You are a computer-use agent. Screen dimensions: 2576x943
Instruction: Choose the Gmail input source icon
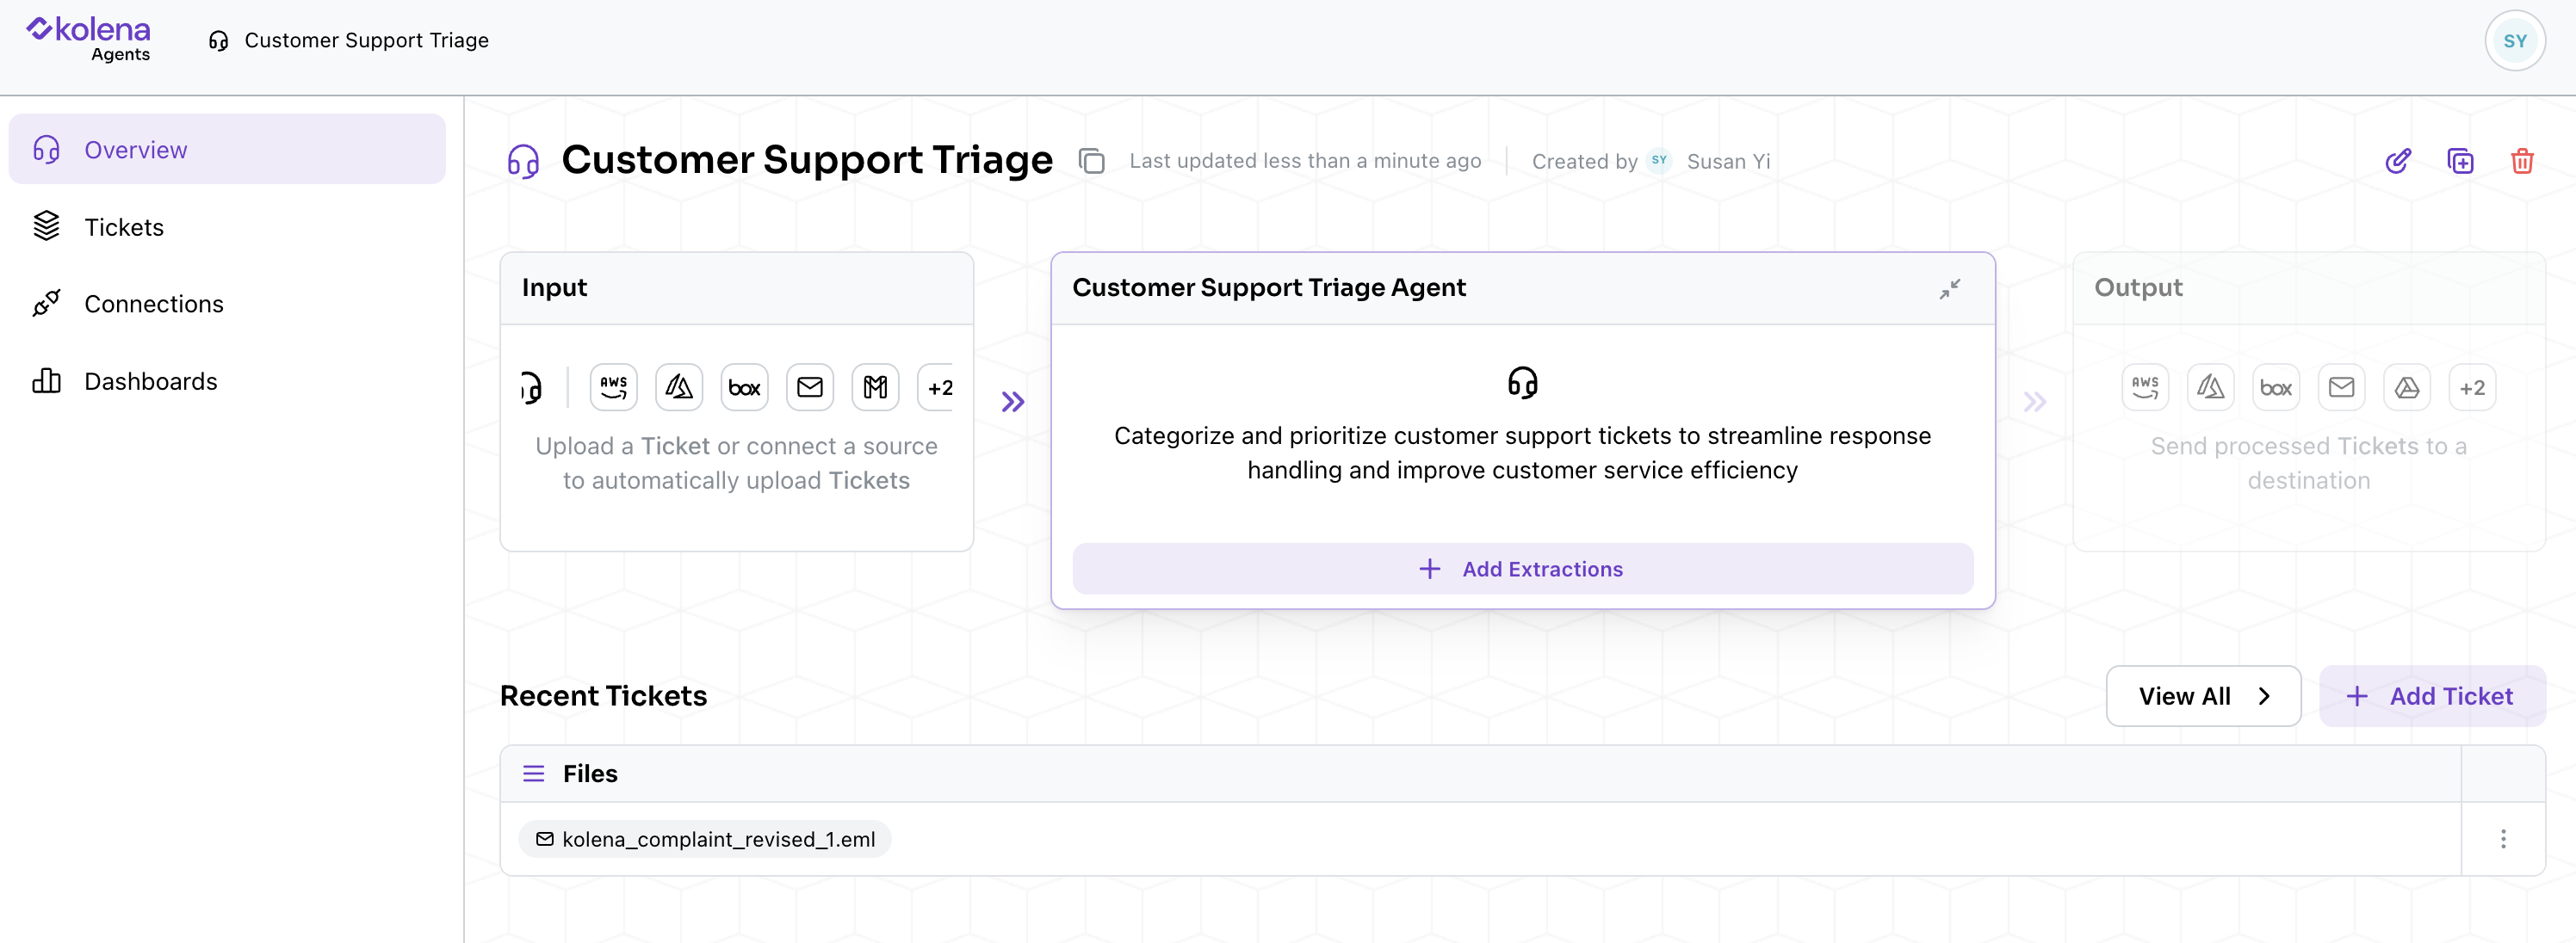tap(875, 387)
